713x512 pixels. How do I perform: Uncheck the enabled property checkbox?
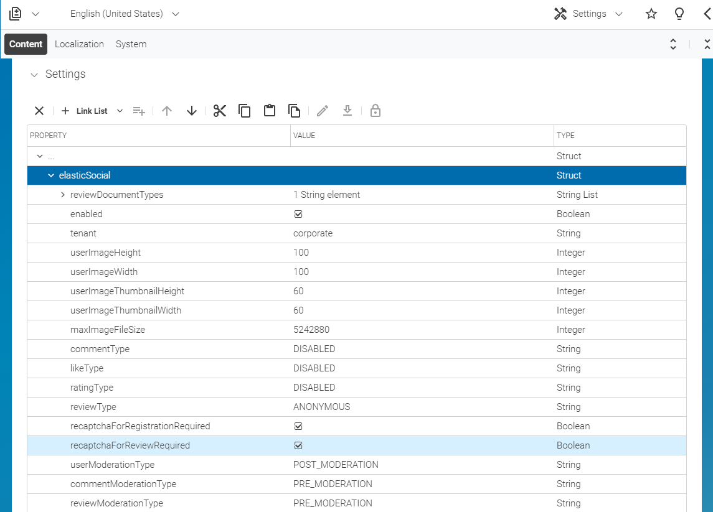[x=298, y=213]
